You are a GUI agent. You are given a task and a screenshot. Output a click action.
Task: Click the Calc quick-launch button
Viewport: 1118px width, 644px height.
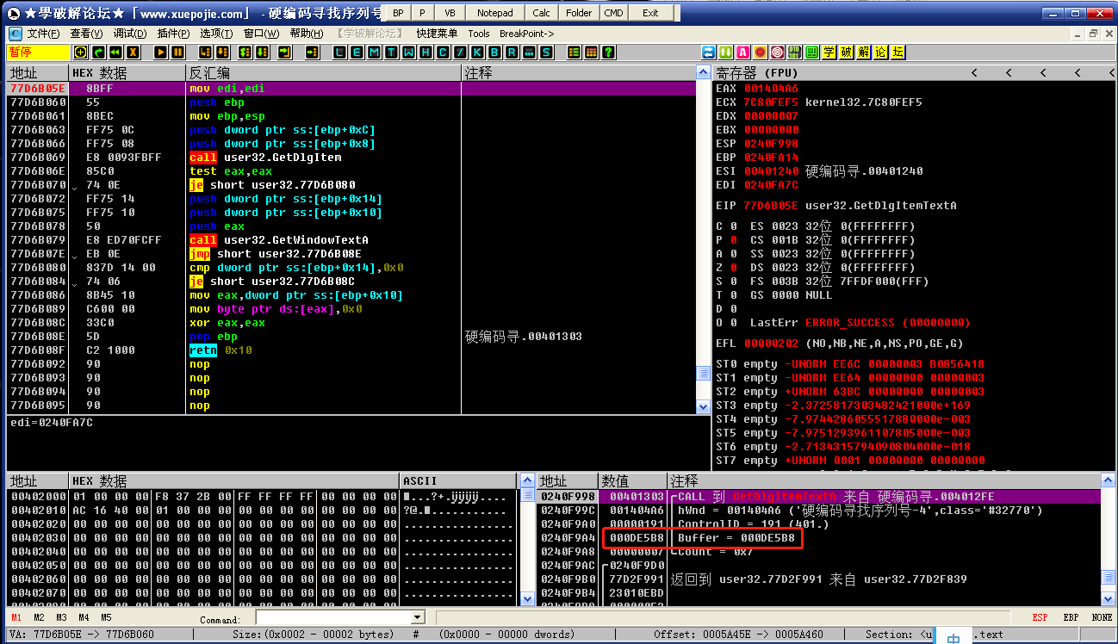[x=541, y=13]
